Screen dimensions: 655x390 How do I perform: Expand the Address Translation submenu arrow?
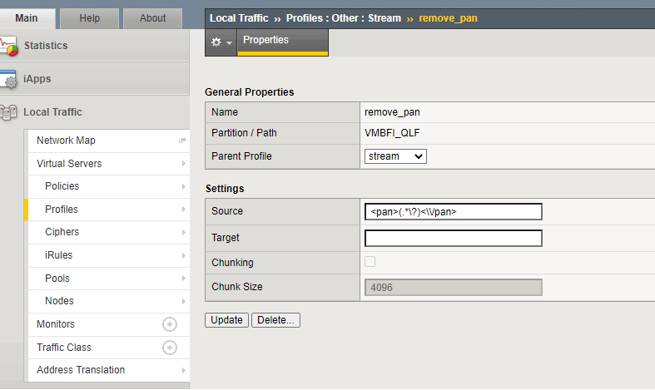coord(183,370)
